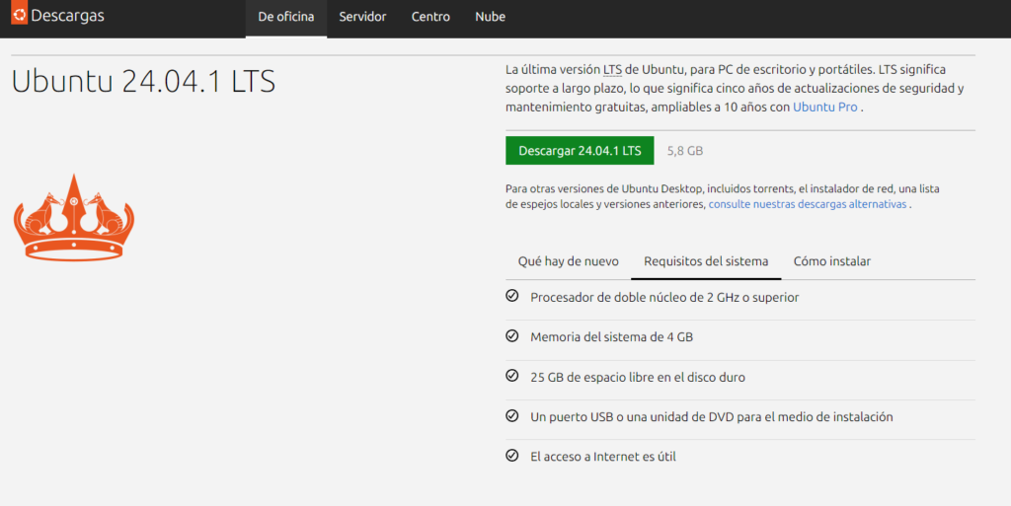Click check icon beside 25 GB disk space
1011x506 pixels.
(x=511, y=376)
